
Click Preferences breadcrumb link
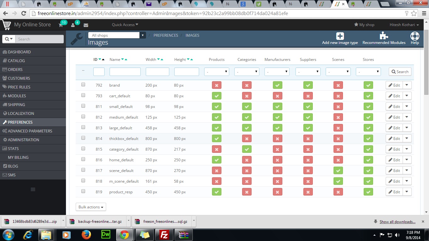click(166, 35)
